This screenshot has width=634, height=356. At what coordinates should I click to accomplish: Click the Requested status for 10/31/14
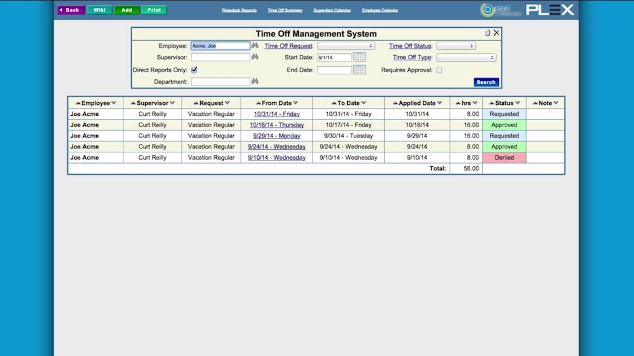(x=504, y=114)
